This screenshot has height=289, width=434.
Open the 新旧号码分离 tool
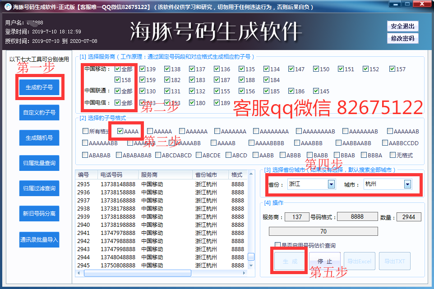click(39, 214)
